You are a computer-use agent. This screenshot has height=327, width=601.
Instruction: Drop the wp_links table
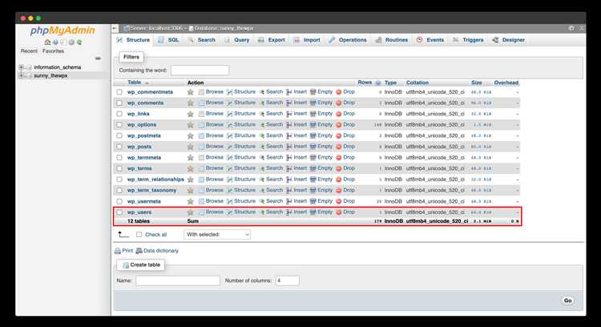(x=345, y=114)
